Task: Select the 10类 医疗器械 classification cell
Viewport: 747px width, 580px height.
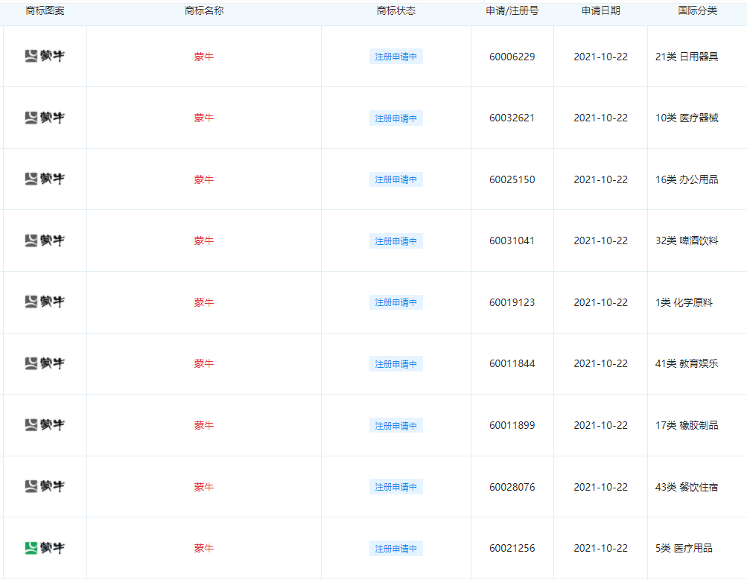Action: 687,118
